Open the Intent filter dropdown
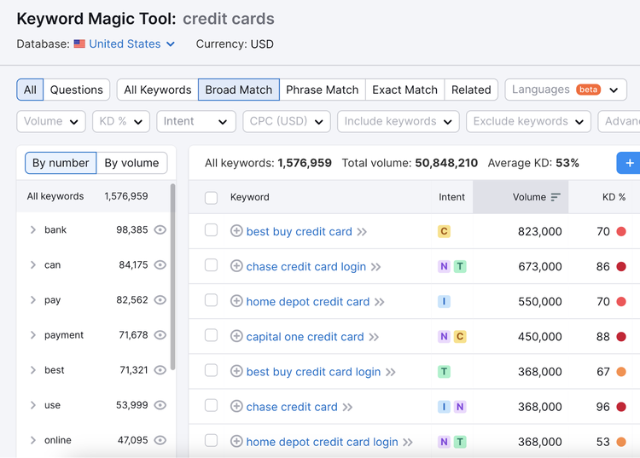This screenshot has height=458, width=640. click(196, 121)
